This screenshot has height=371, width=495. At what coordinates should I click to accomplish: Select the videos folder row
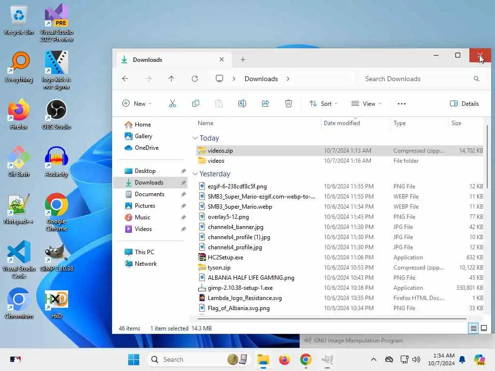point(340,160)
